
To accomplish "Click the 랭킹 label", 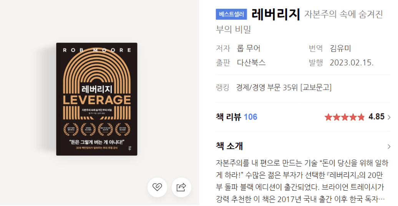I will [x=222, y=87].
